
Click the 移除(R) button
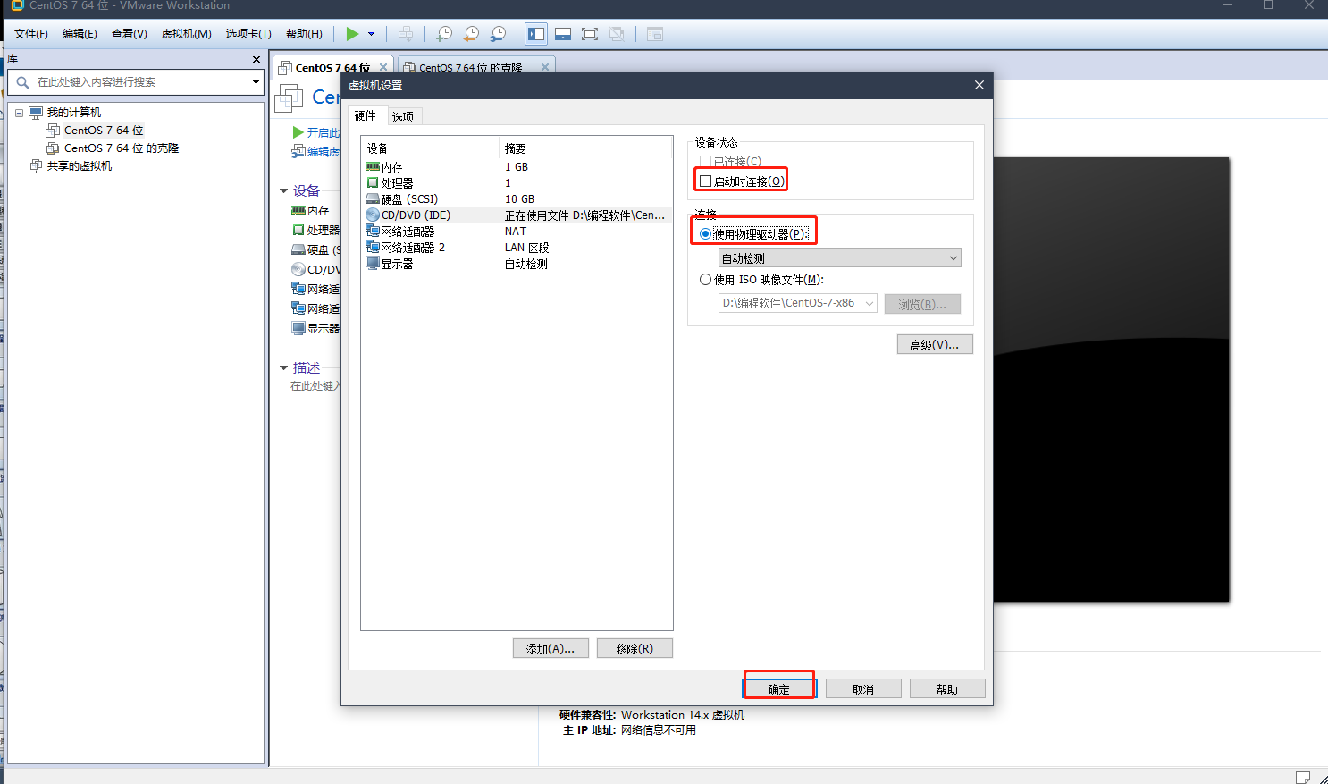coord(635,649)
